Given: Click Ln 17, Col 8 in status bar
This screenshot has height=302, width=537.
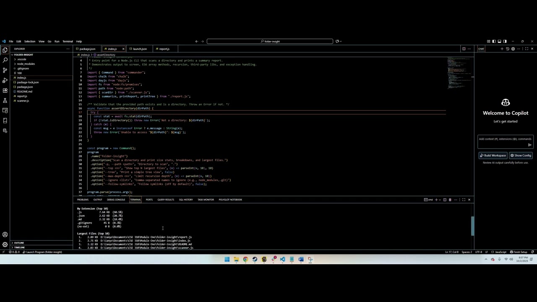Looking at the screenshot, I should pos(452,252).
